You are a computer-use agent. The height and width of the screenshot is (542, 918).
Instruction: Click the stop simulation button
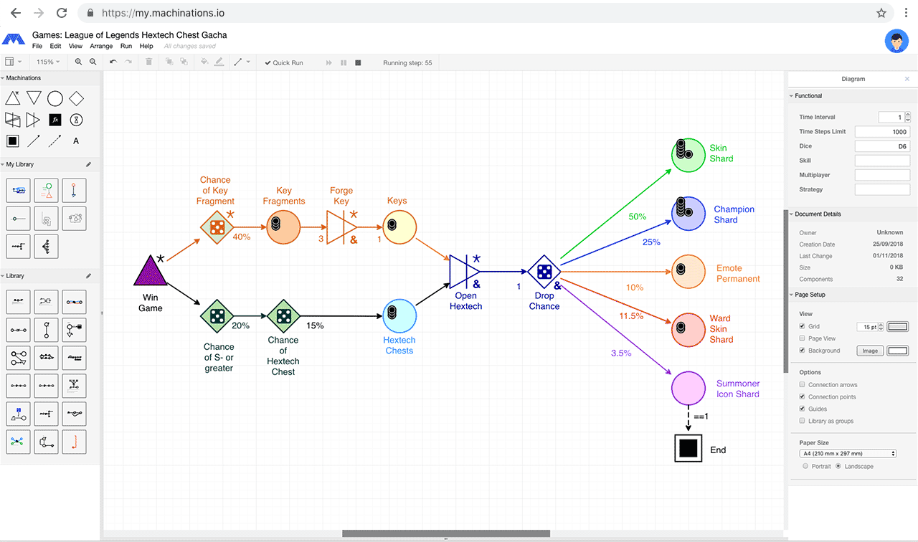click(x=358, y=62)
